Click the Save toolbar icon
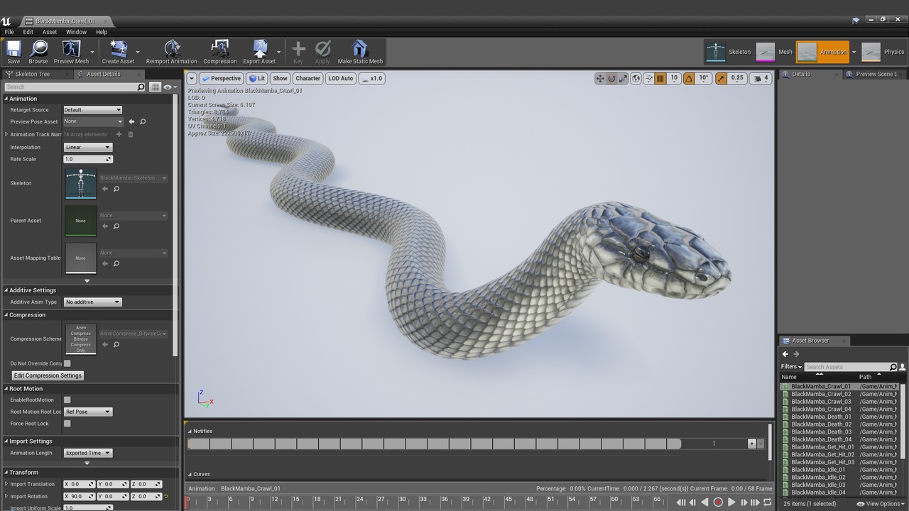This screenshot has width=909, height=511. point(13,52)
